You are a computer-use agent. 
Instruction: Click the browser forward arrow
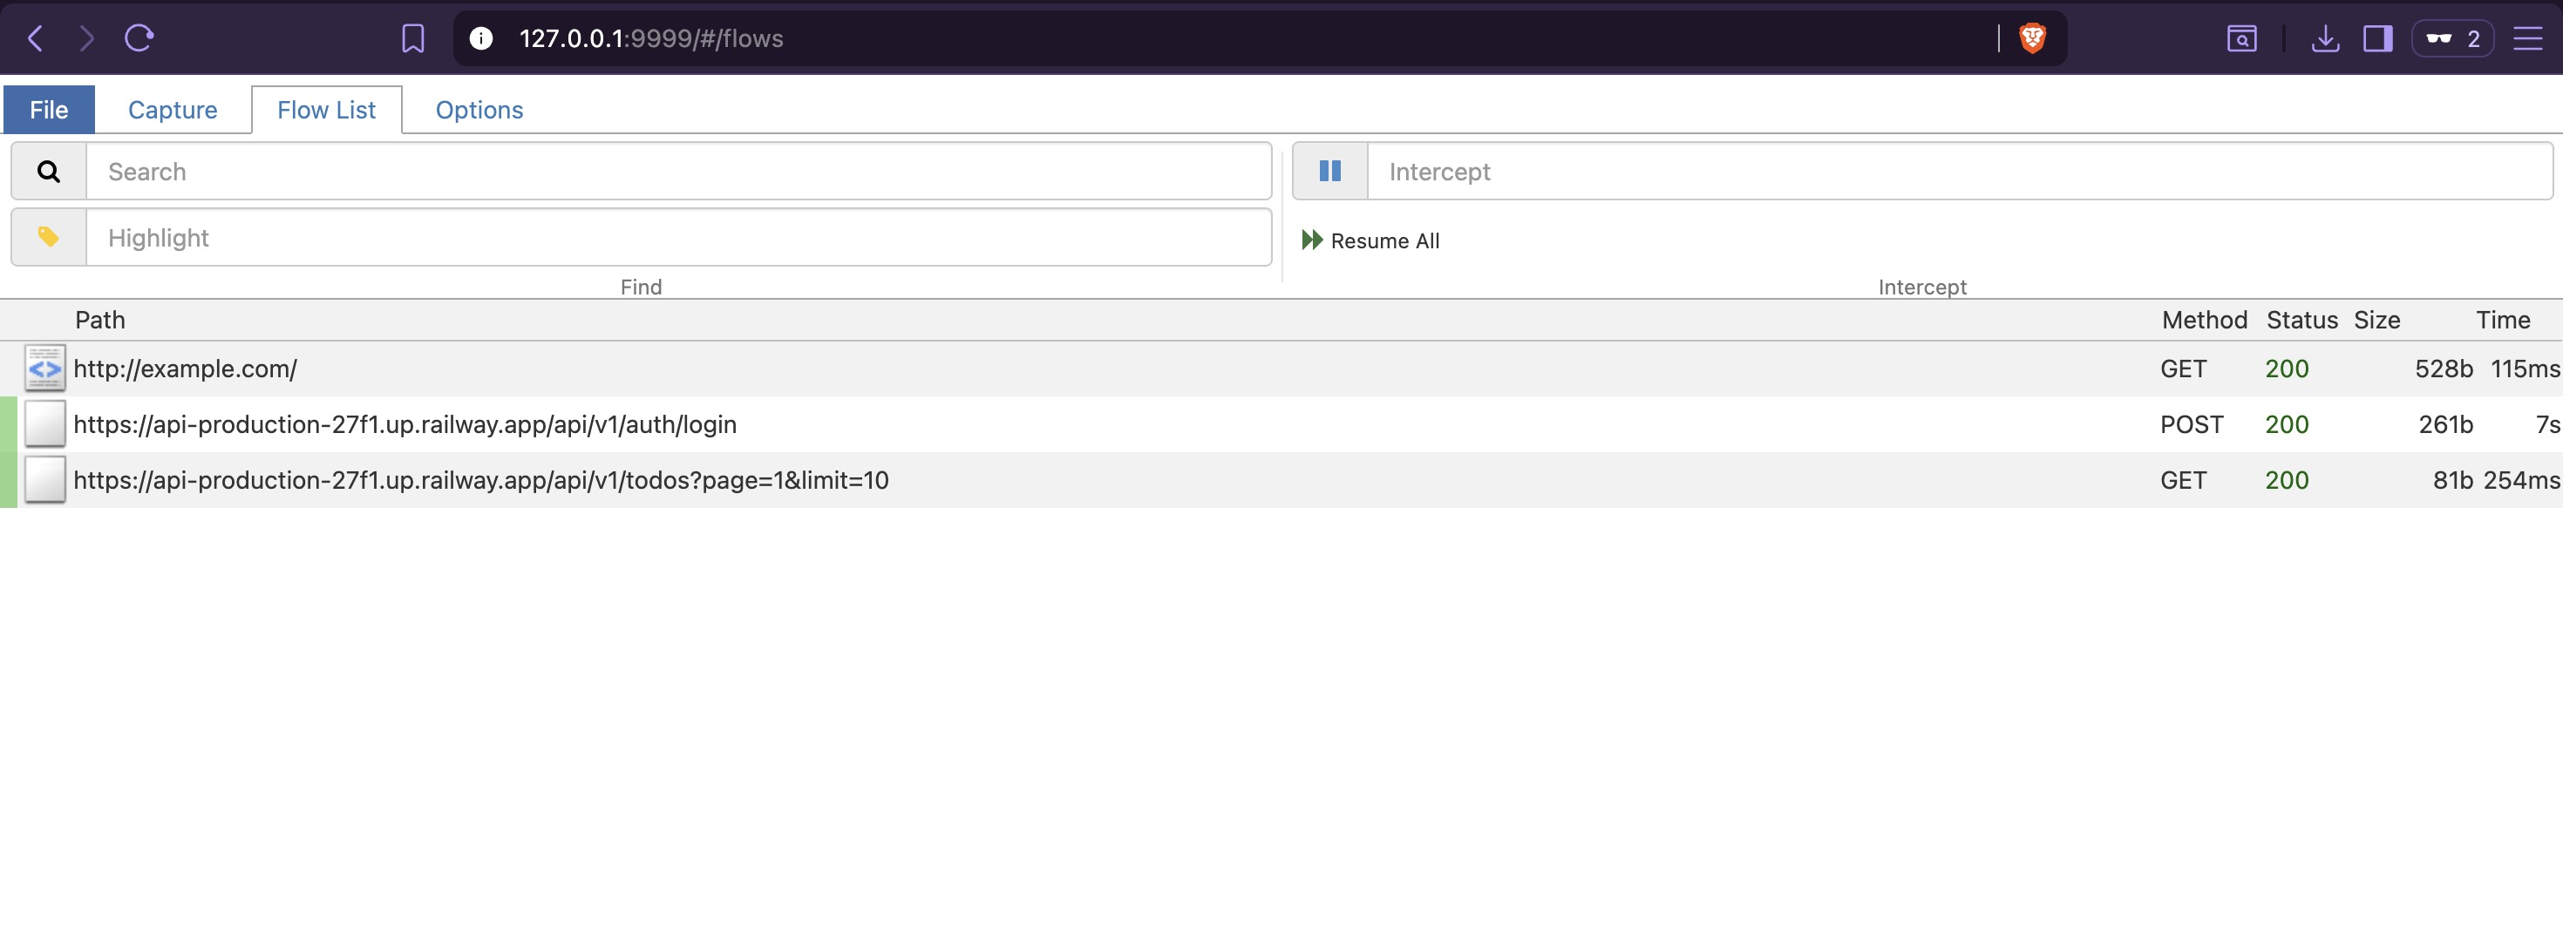pyautogui.click(x=87, y=39)
